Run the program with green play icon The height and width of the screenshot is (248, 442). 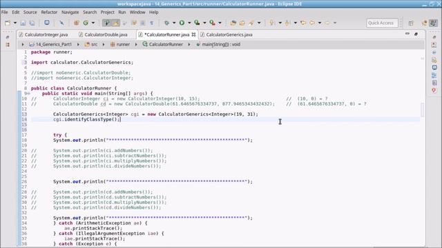pyautogui.click(x=182, y=23)
